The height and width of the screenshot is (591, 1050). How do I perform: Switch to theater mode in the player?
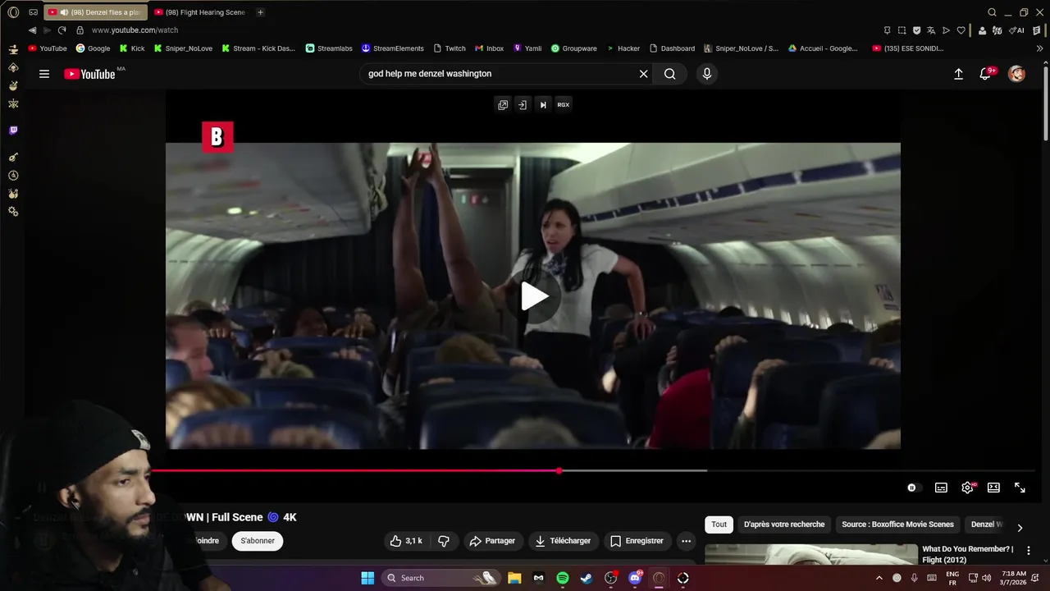[993, 488]
